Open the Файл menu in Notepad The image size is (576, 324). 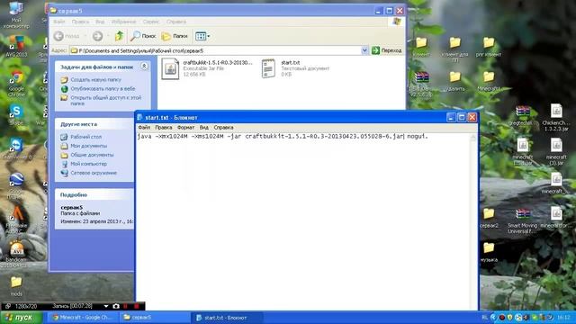[144, 128]
